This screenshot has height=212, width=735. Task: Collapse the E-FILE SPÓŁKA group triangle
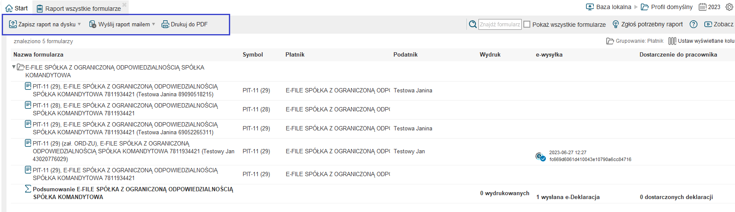coord(14,67)
